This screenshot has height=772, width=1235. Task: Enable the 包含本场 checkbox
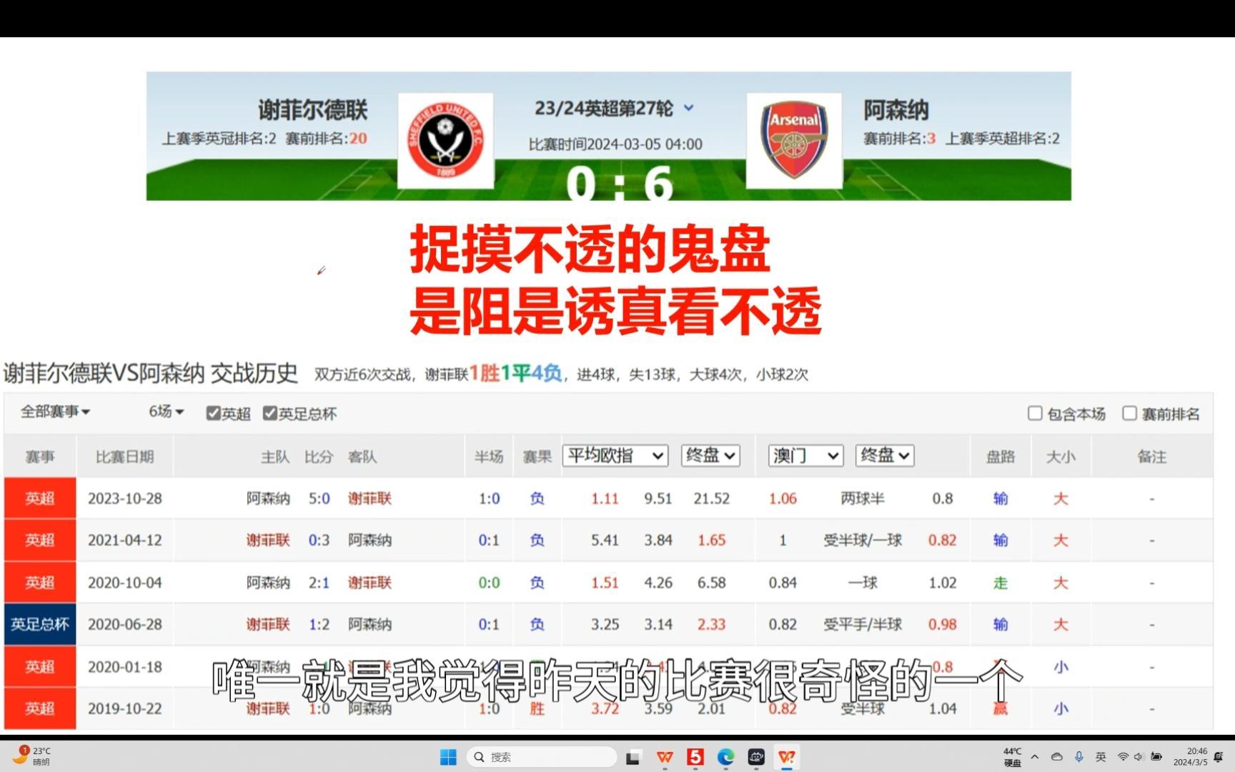pos(1034,413)
